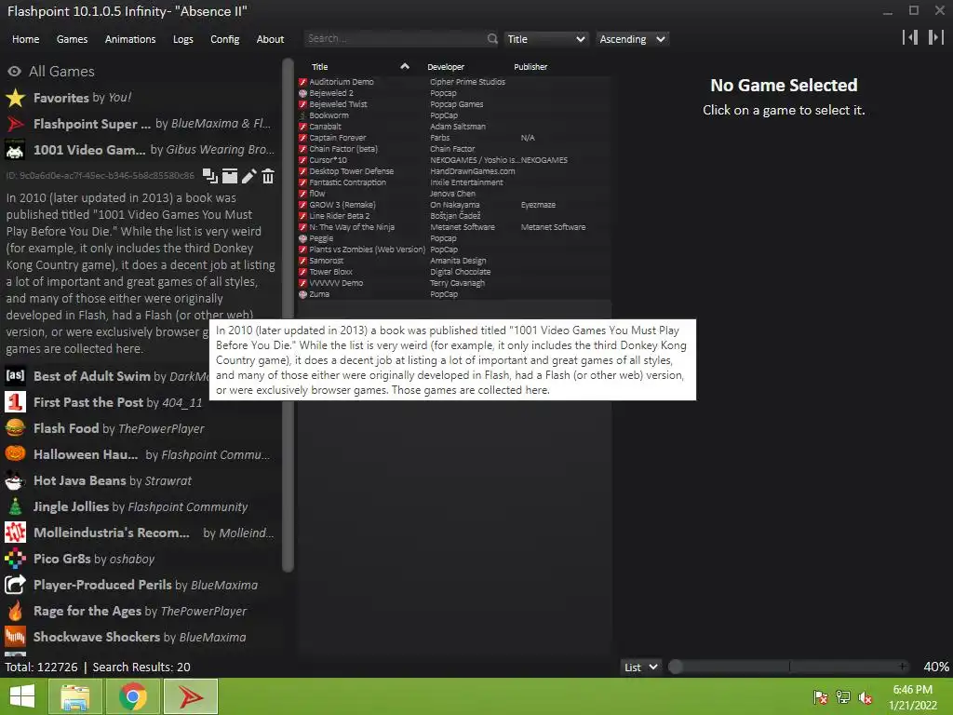953x715 pixels.
Task: Select GROW 3 (Remake) row
Action: [454, 205]
